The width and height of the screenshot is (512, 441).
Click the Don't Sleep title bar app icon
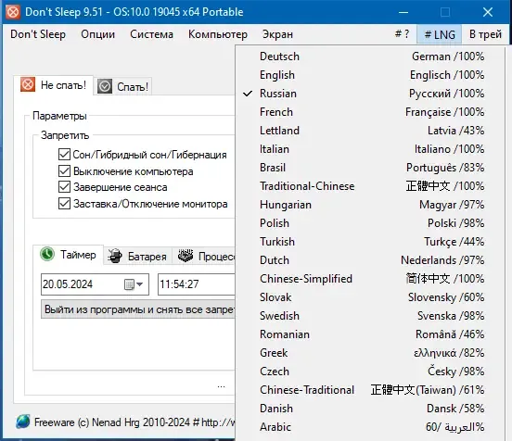[13, 12]
